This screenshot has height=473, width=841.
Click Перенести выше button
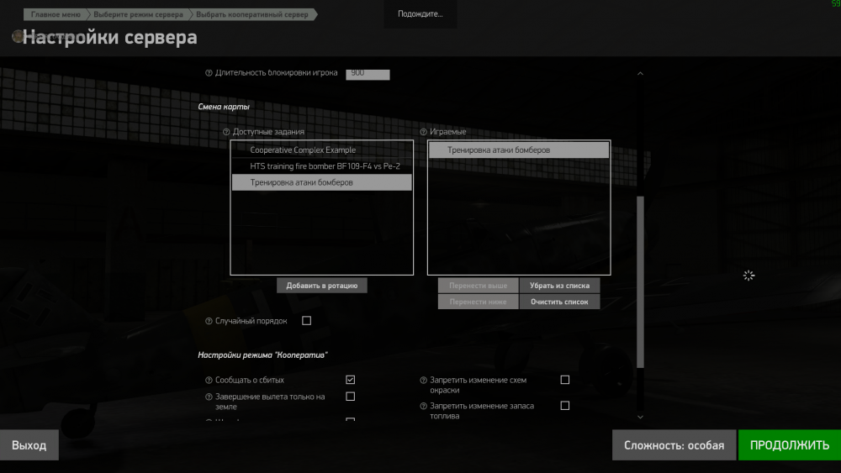coord(478,286)
